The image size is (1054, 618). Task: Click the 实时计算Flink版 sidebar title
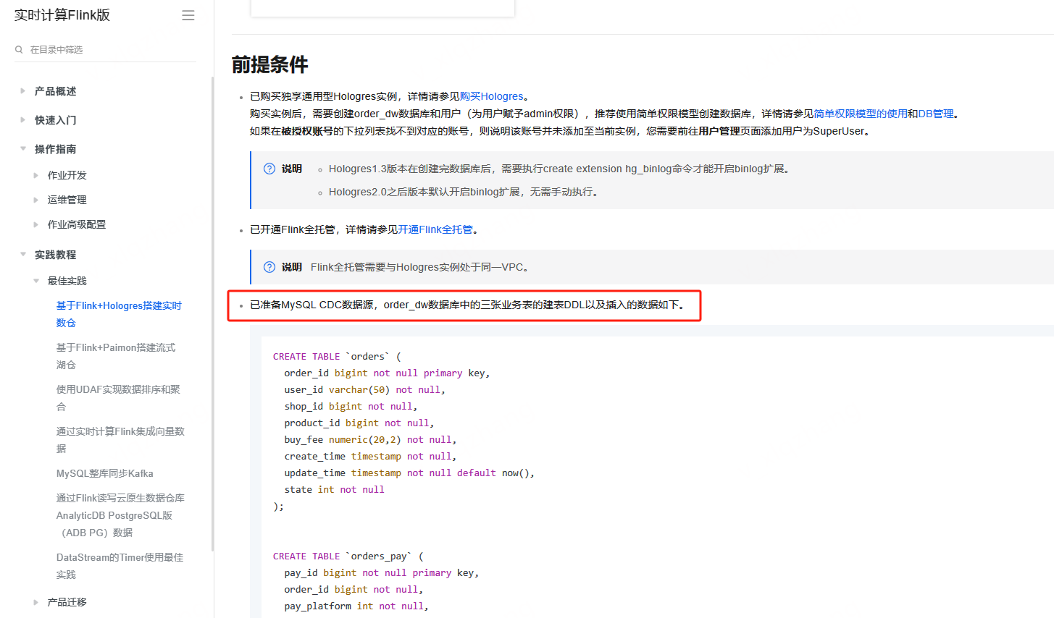pyautogui.click(x=62, y=15)
